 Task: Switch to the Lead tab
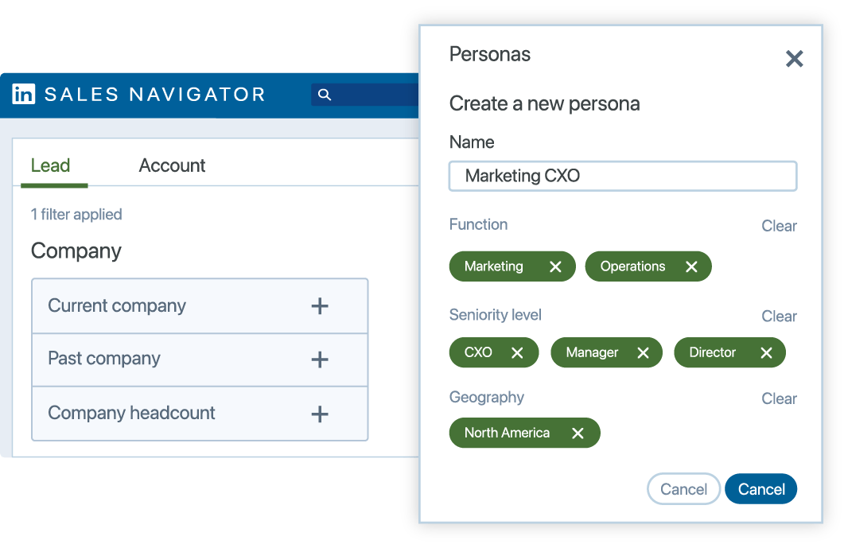(x=51, y=165)
